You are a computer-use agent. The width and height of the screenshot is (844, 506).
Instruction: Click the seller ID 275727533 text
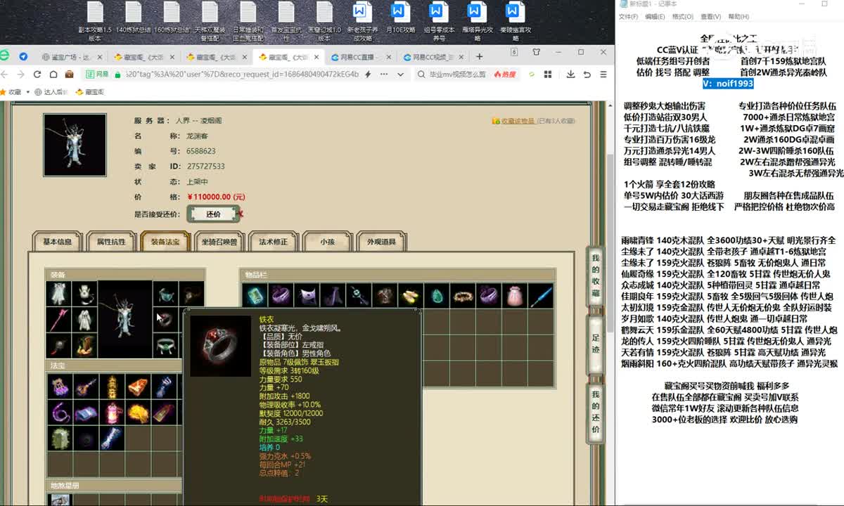(206, 167)
